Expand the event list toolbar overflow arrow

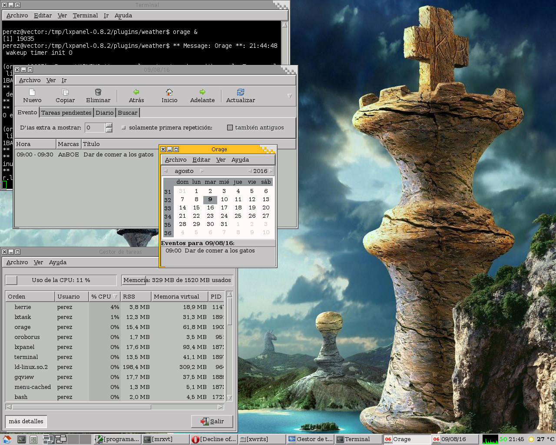(x=290, y=96)
